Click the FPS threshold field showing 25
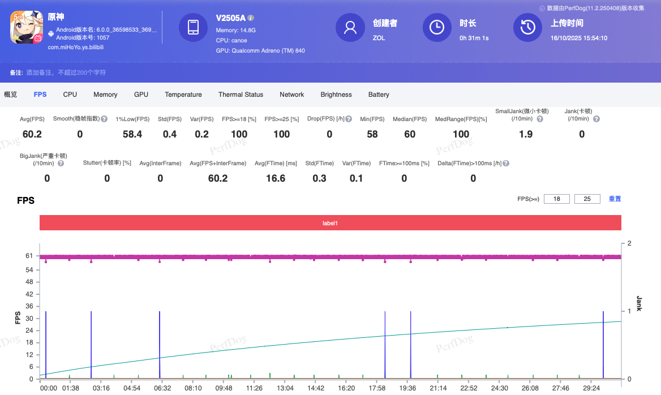This screenshot has height=395, width=661. pos(587,199)
